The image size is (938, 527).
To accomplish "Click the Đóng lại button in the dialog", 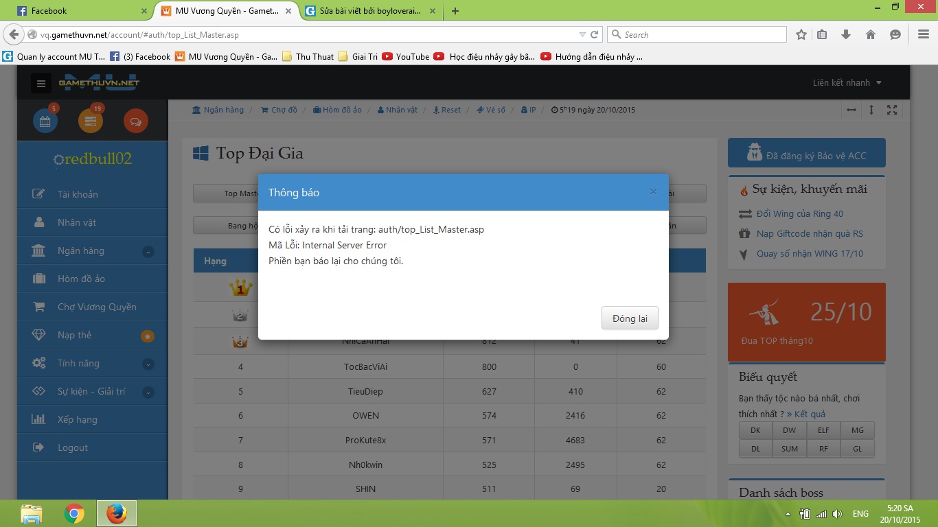I will point(630,318).
